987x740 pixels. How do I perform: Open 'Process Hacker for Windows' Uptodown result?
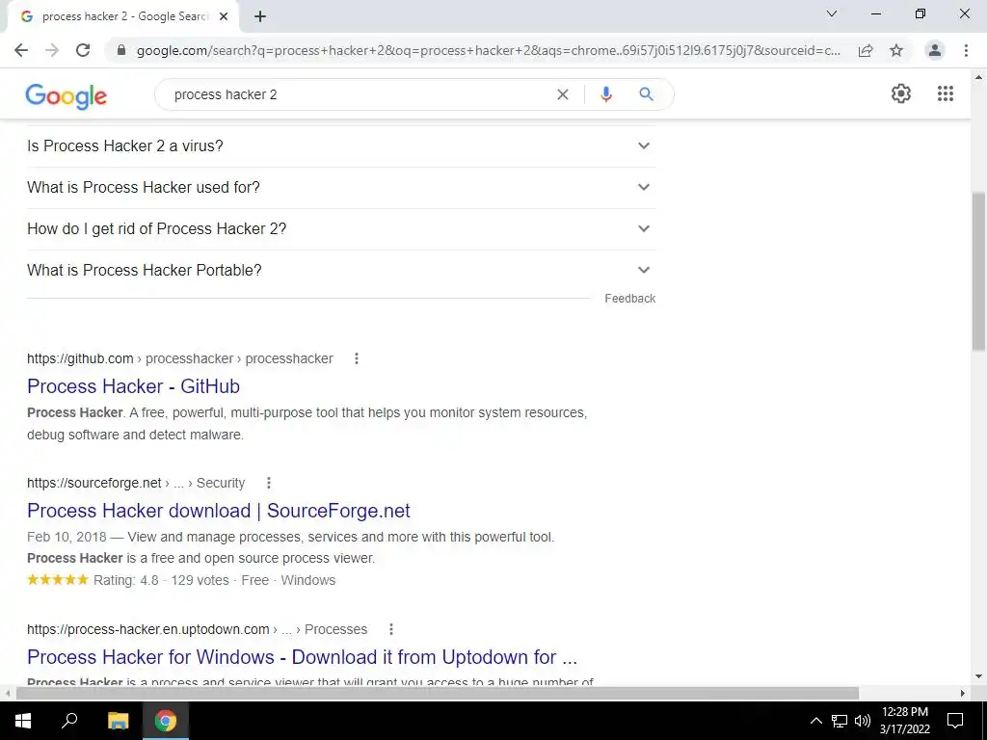coord(302,657)
